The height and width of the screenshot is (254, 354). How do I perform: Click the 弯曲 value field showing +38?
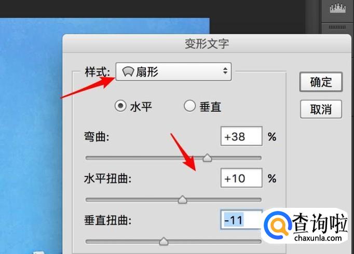[241, 136]
